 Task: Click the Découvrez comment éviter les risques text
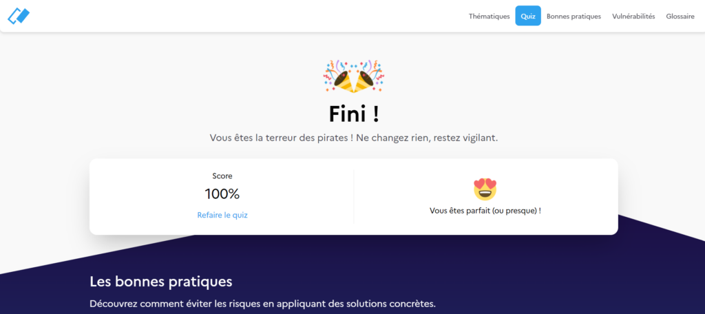[x=262, y=304]
